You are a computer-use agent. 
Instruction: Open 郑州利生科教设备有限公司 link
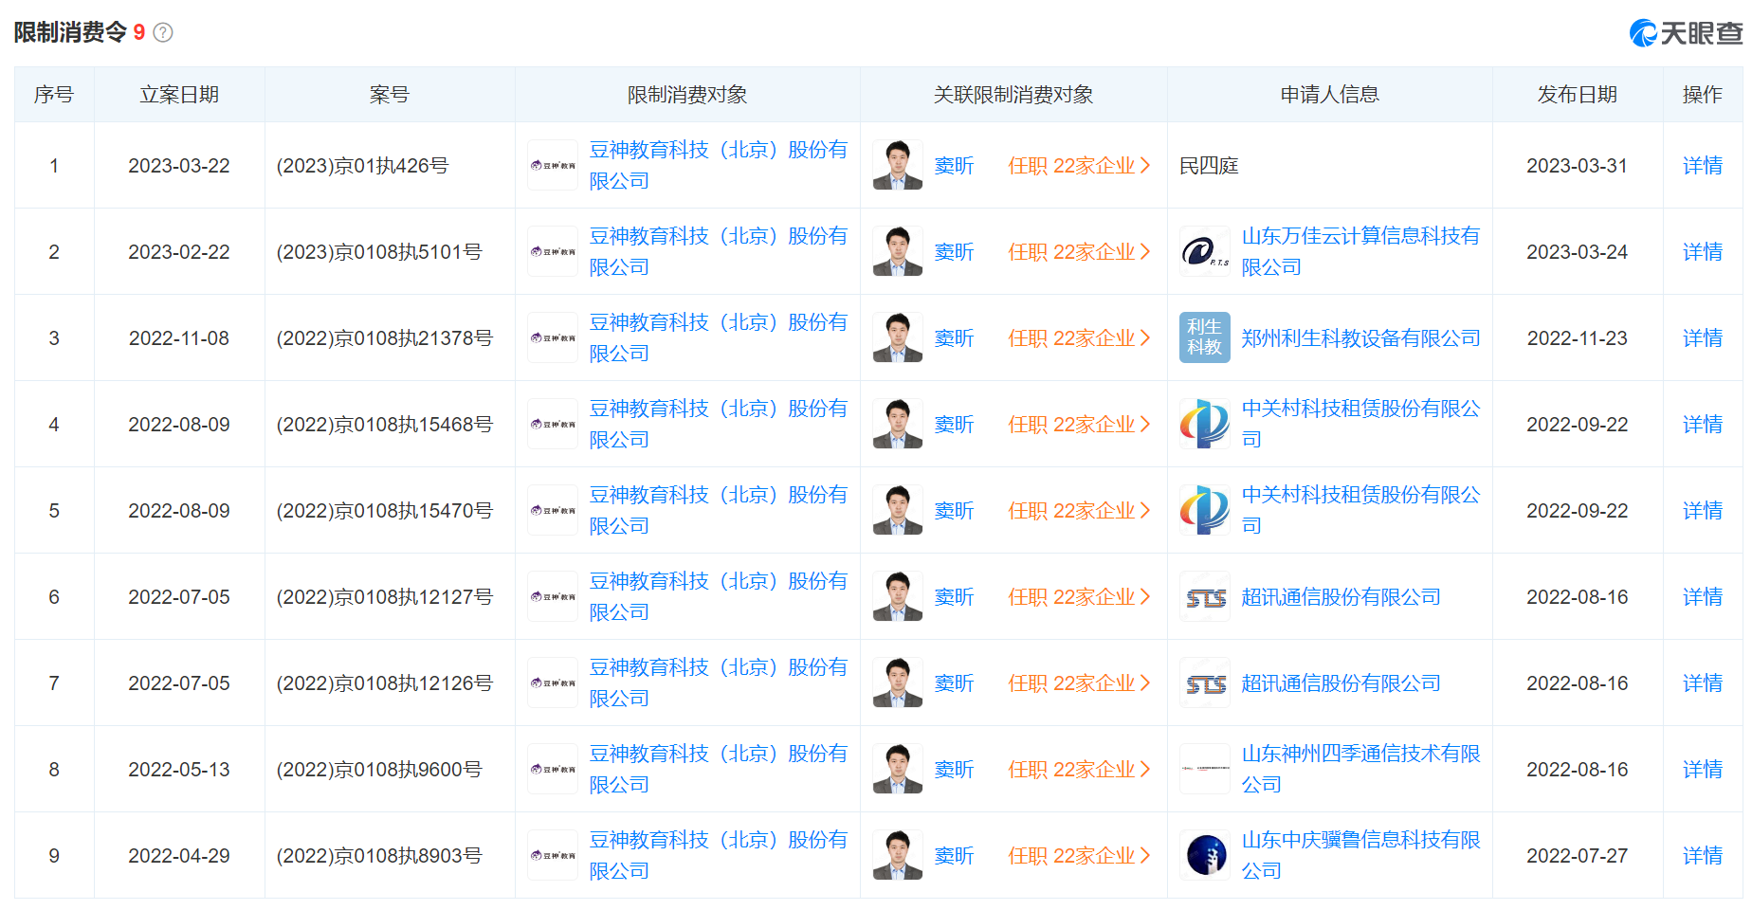click(x=1360, y=338)
